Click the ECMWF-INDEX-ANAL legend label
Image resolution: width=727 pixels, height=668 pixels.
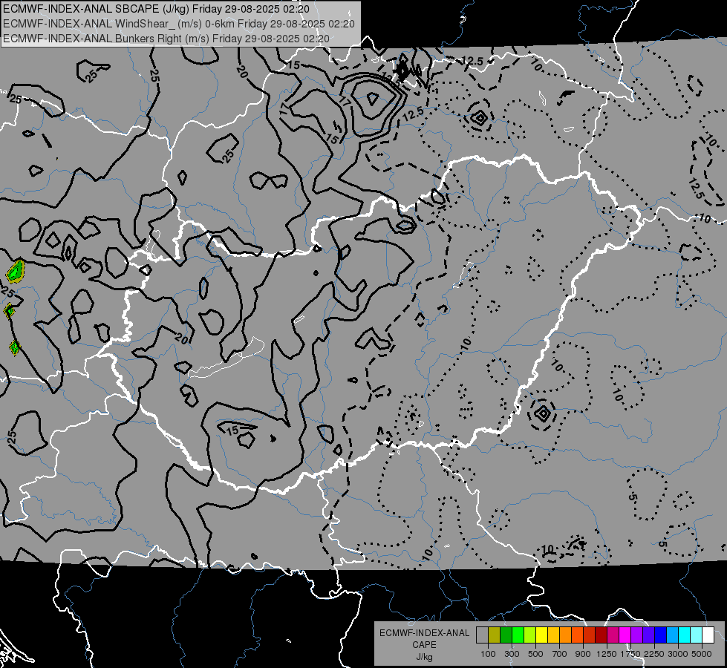pos(424,633)
